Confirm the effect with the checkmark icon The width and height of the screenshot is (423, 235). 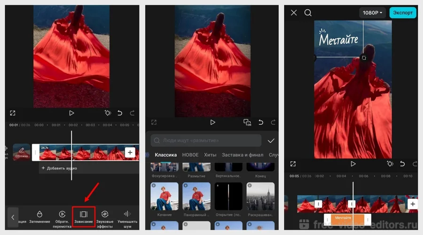271,141
